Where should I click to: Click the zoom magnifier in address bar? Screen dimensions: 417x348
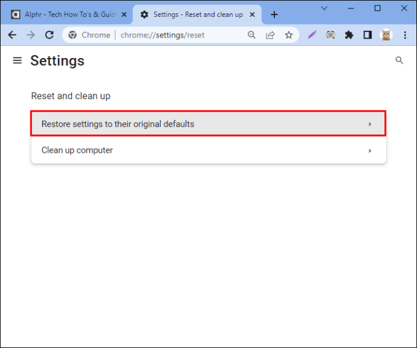251,35
